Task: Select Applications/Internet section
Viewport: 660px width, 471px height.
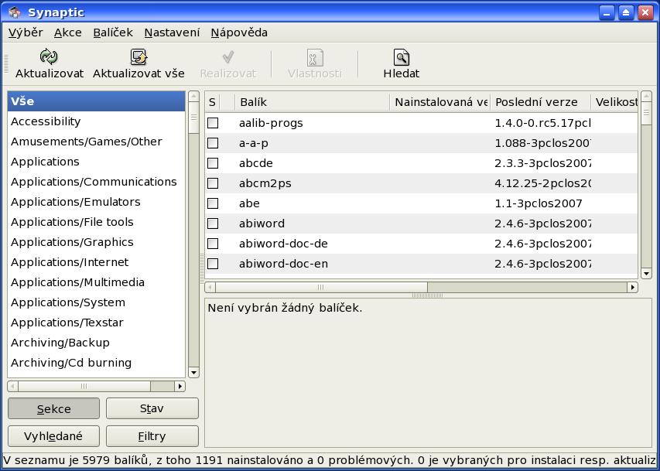Action: tap(97, 262)
